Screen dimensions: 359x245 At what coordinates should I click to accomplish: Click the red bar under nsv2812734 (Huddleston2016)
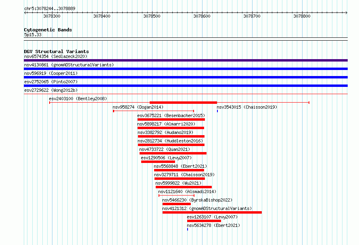pyautogui.click(x=171, y=145)
